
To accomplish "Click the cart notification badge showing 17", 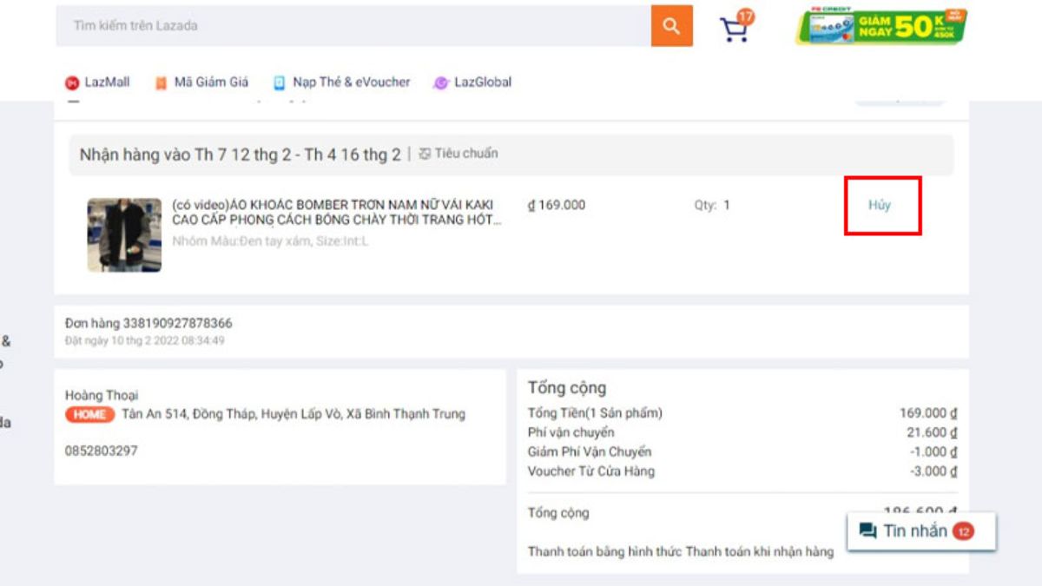I will (744, 15).
